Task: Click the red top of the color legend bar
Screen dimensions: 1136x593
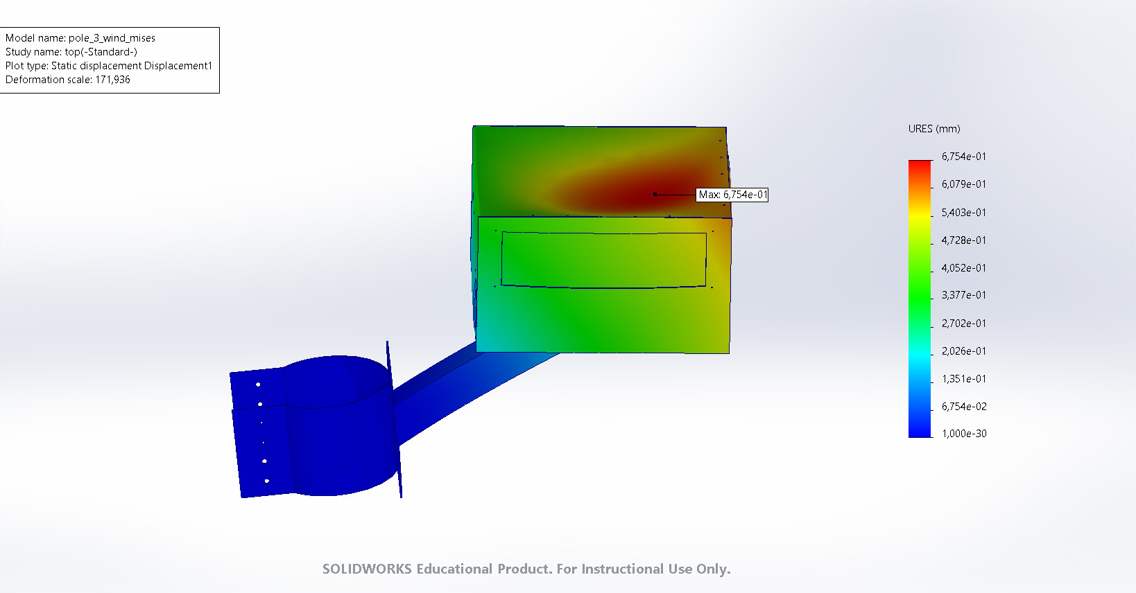Action: click(920, 166)
